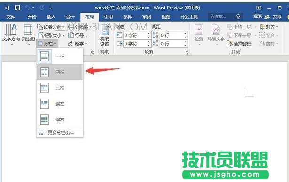This screenshot has height=182, width=289.
Task: Switch to the 审阅 tab
Action: [x=147, y=17]
